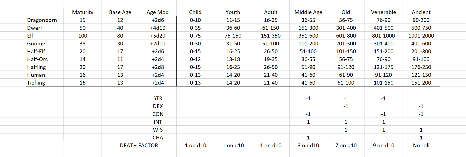The image size is (466, 157).
Task: Select the Elf Venerable cell 801-1000
Action: coord(383,36)
